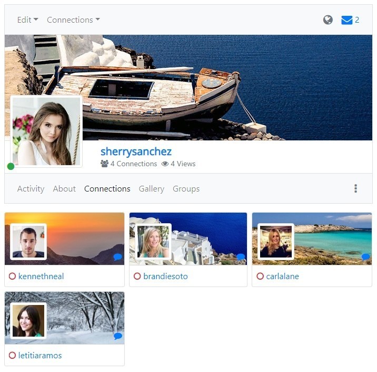This screenshot has width=377, height=372.
Task: Select the Connections profile tab
Action: click(107, 189)
